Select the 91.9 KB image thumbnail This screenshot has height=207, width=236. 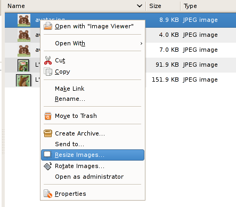23,65
